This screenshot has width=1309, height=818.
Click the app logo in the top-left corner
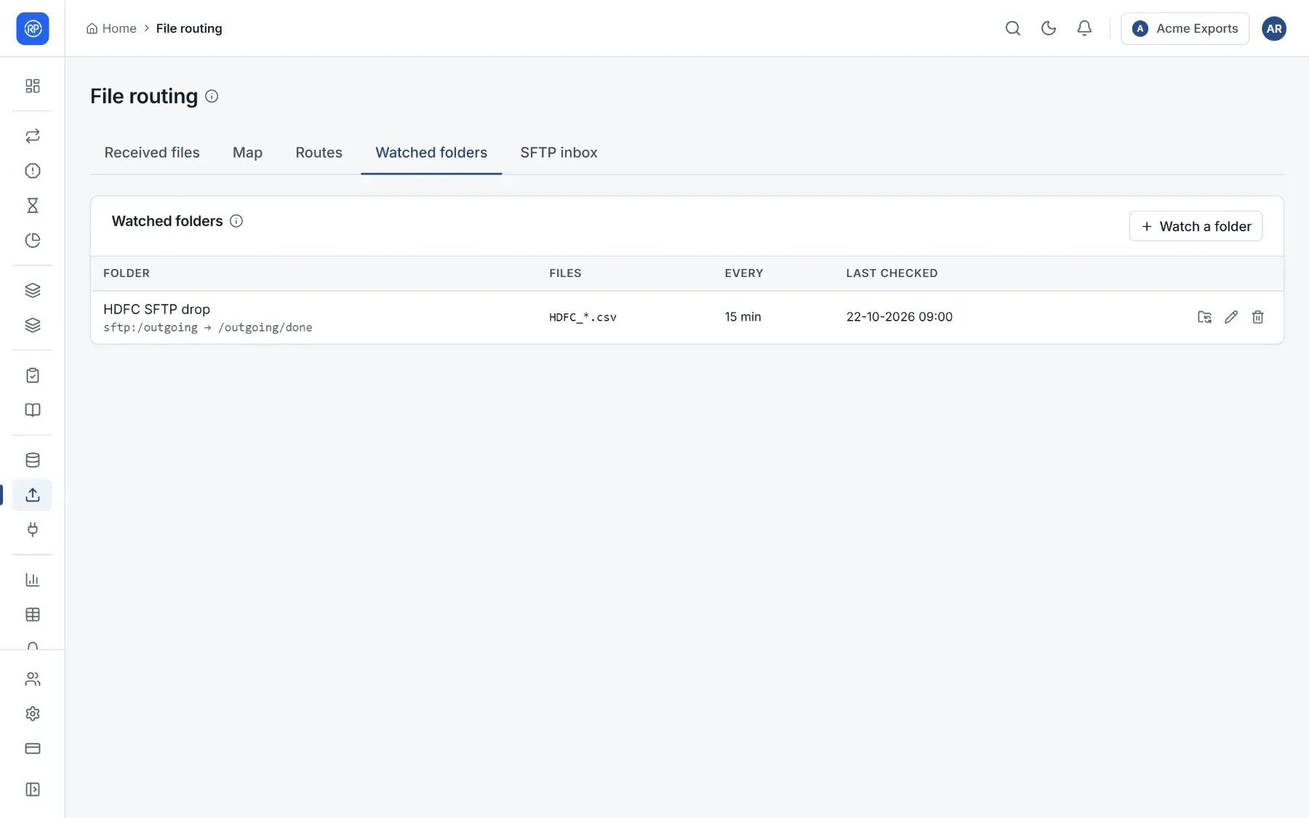click(33, 28)
